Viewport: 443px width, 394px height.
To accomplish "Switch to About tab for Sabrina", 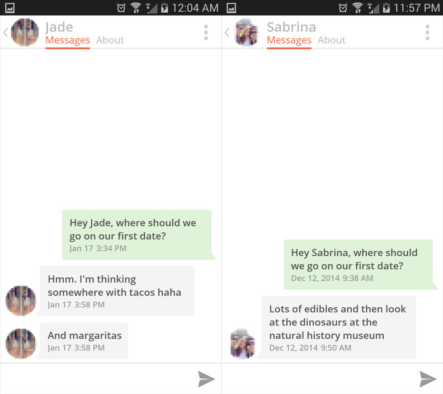I will pyautogui.click(x=331, y=40).
